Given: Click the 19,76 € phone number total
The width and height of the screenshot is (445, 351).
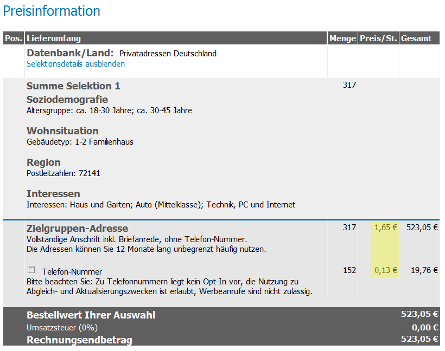Looking at the screenshot, I should (x=422, y=270).
